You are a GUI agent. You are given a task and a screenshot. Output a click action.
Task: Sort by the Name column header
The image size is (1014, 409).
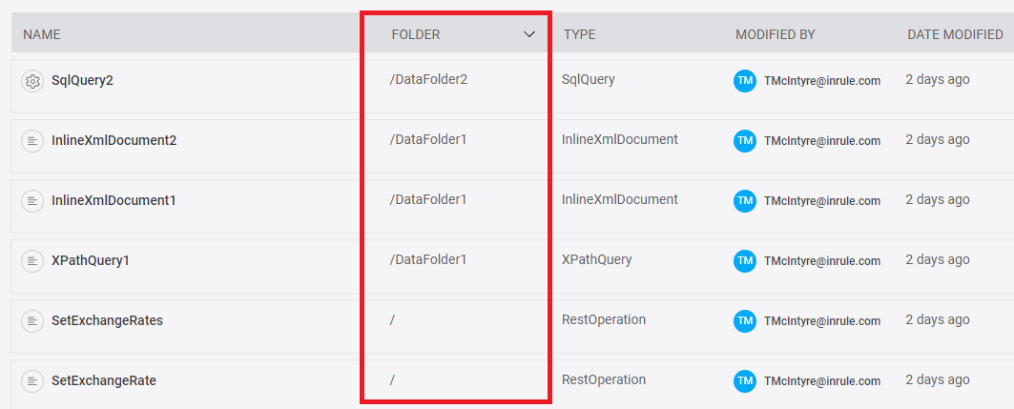coord(42,34)
